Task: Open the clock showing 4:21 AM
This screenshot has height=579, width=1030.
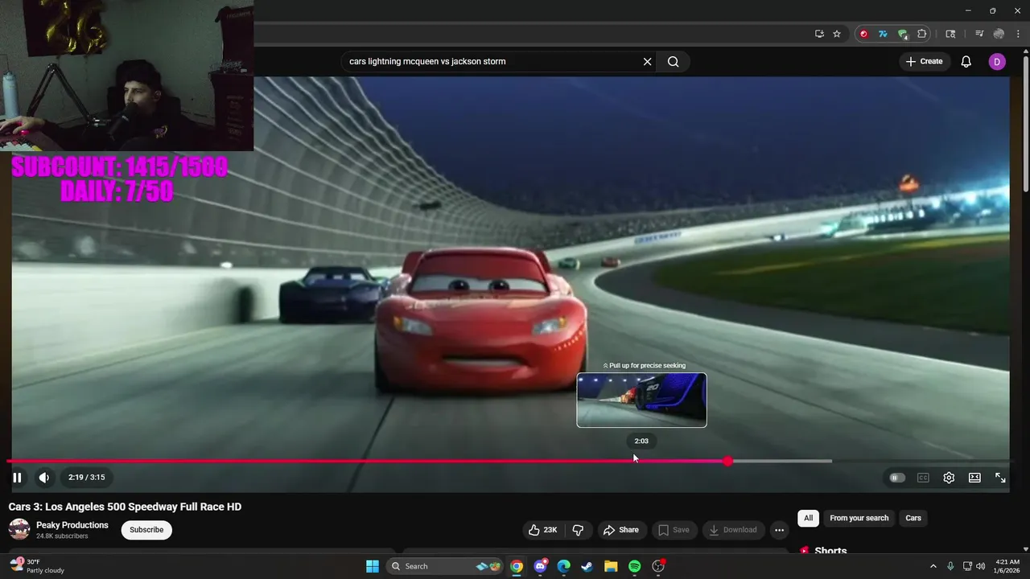Action: coord(1007,566)
